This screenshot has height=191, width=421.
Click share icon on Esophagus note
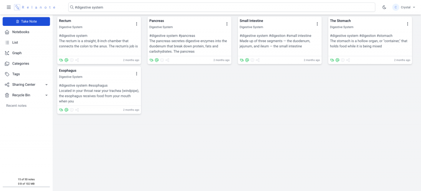click(77, 110)
